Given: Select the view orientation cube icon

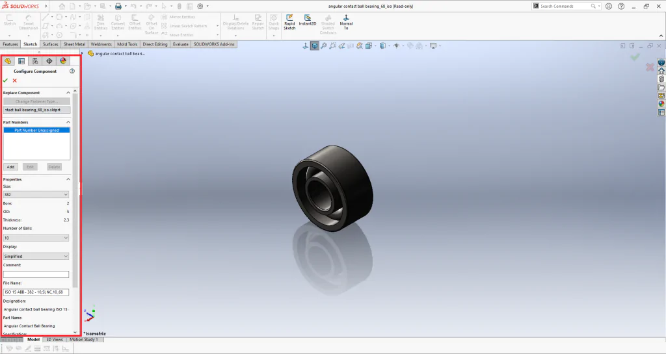Looking at the screenshot, I should point(315,45).
